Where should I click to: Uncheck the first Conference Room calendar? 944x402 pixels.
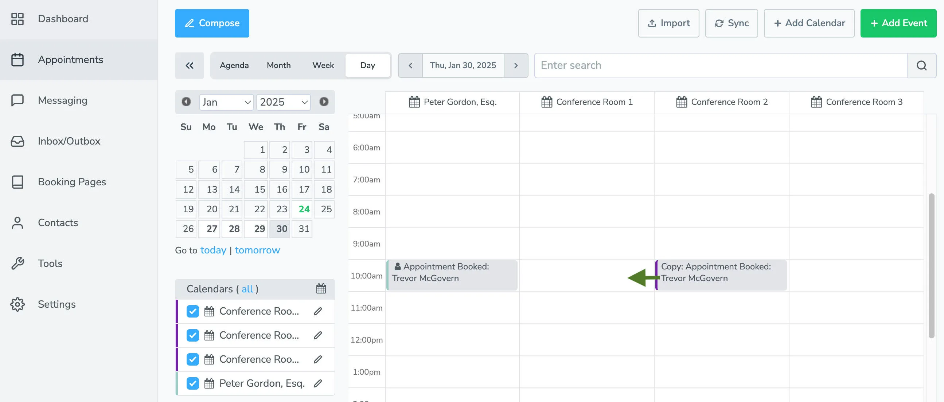(x=192, y=311)
